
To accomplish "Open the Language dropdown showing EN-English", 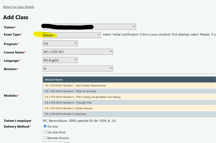I will (x=60, y=60).
